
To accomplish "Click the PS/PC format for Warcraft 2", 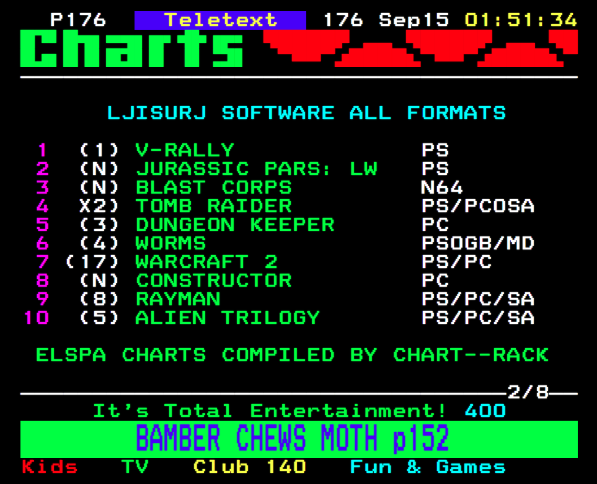I will (x=456, y=262).
